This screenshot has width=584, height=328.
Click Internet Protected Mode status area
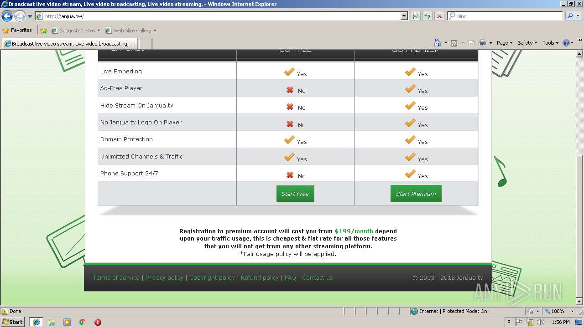click(449, 311)
